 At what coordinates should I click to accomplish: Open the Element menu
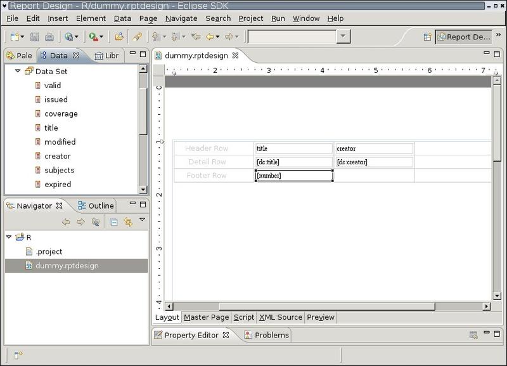[91, 18]
